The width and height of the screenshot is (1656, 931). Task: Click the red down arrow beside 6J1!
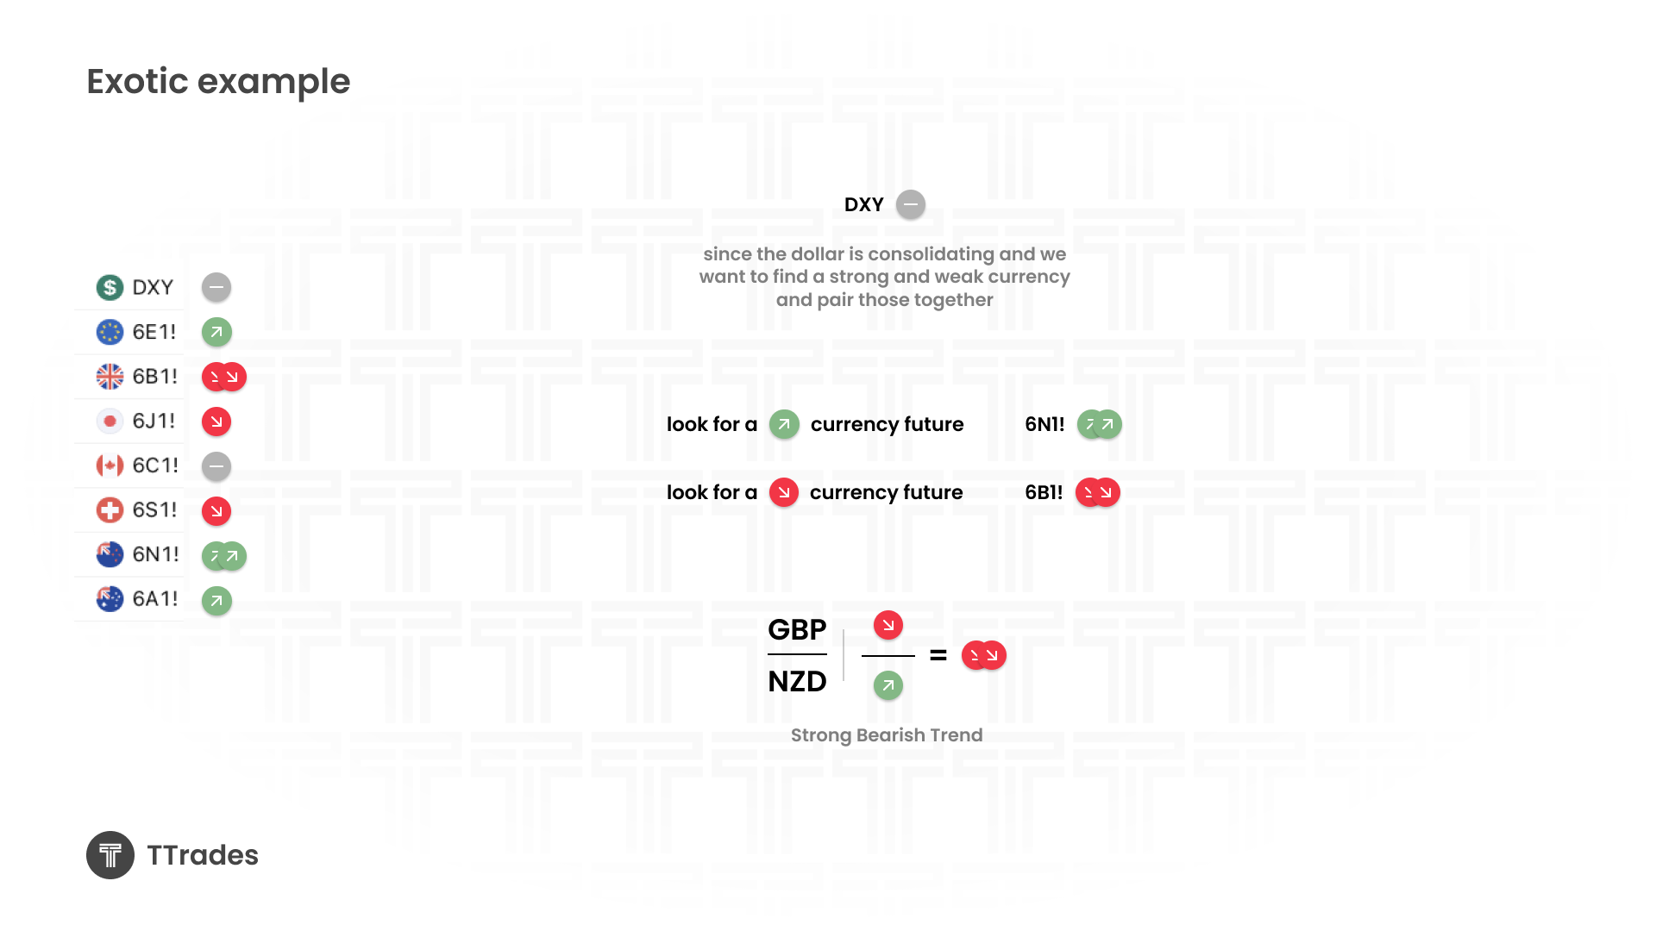216,422
